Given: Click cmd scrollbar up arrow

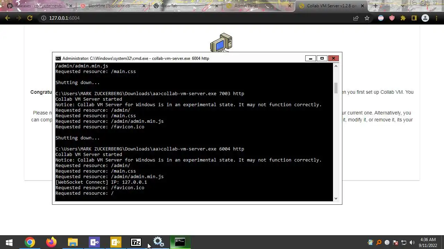Looking at the screenshot, I should click(x=336, y=66).
